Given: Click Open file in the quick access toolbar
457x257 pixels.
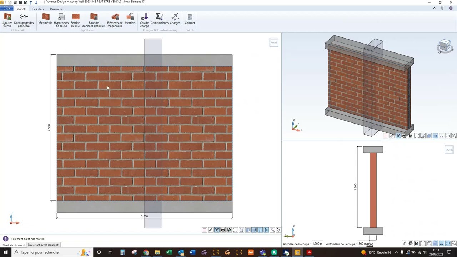Looking at the screenshot, I should coord(15,2).
